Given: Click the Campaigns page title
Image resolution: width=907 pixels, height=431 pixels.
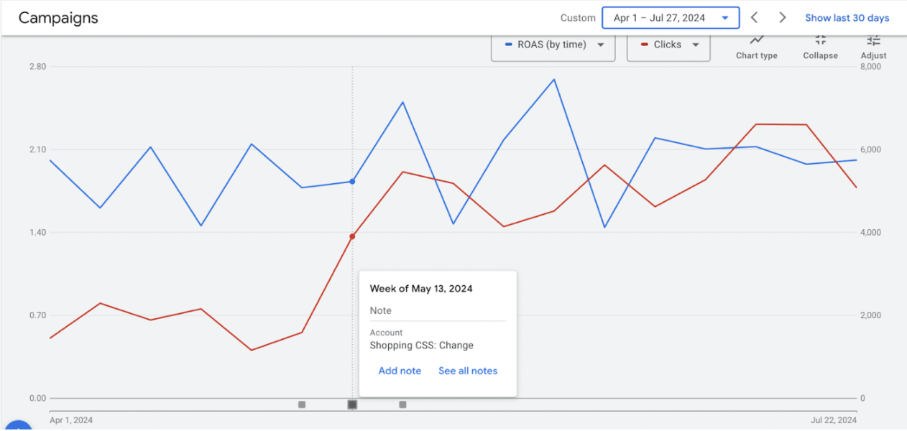Looking at the screenshot, I should click(58, 18).
